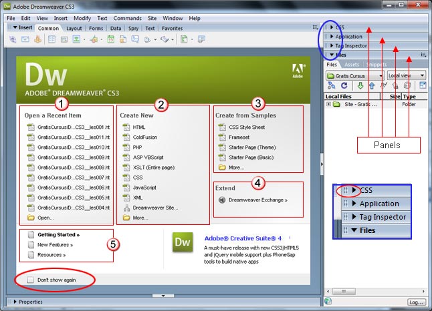Screen dimensions: 432x311
Task: Expand the Tag Inspector panel group
Action: tap(332, 45)
